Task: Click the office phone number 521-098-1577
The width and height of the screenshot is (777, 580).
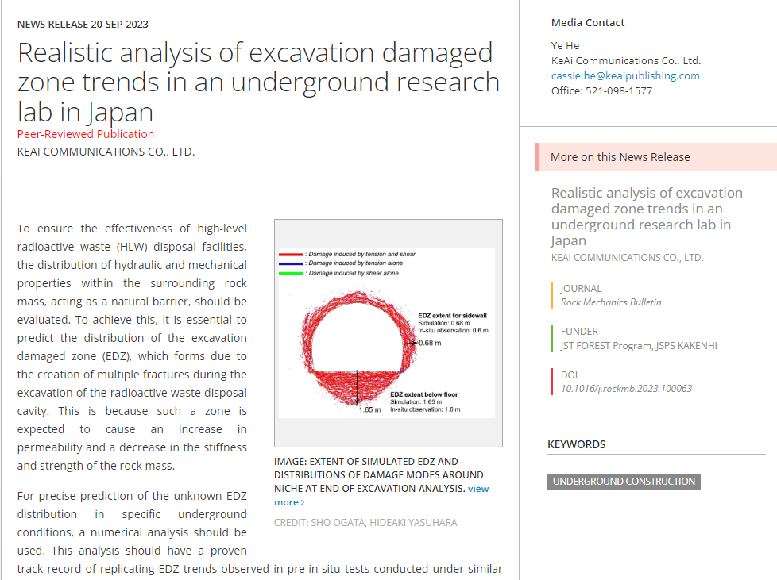Action: pyautogui.click(x=601, y=91)
